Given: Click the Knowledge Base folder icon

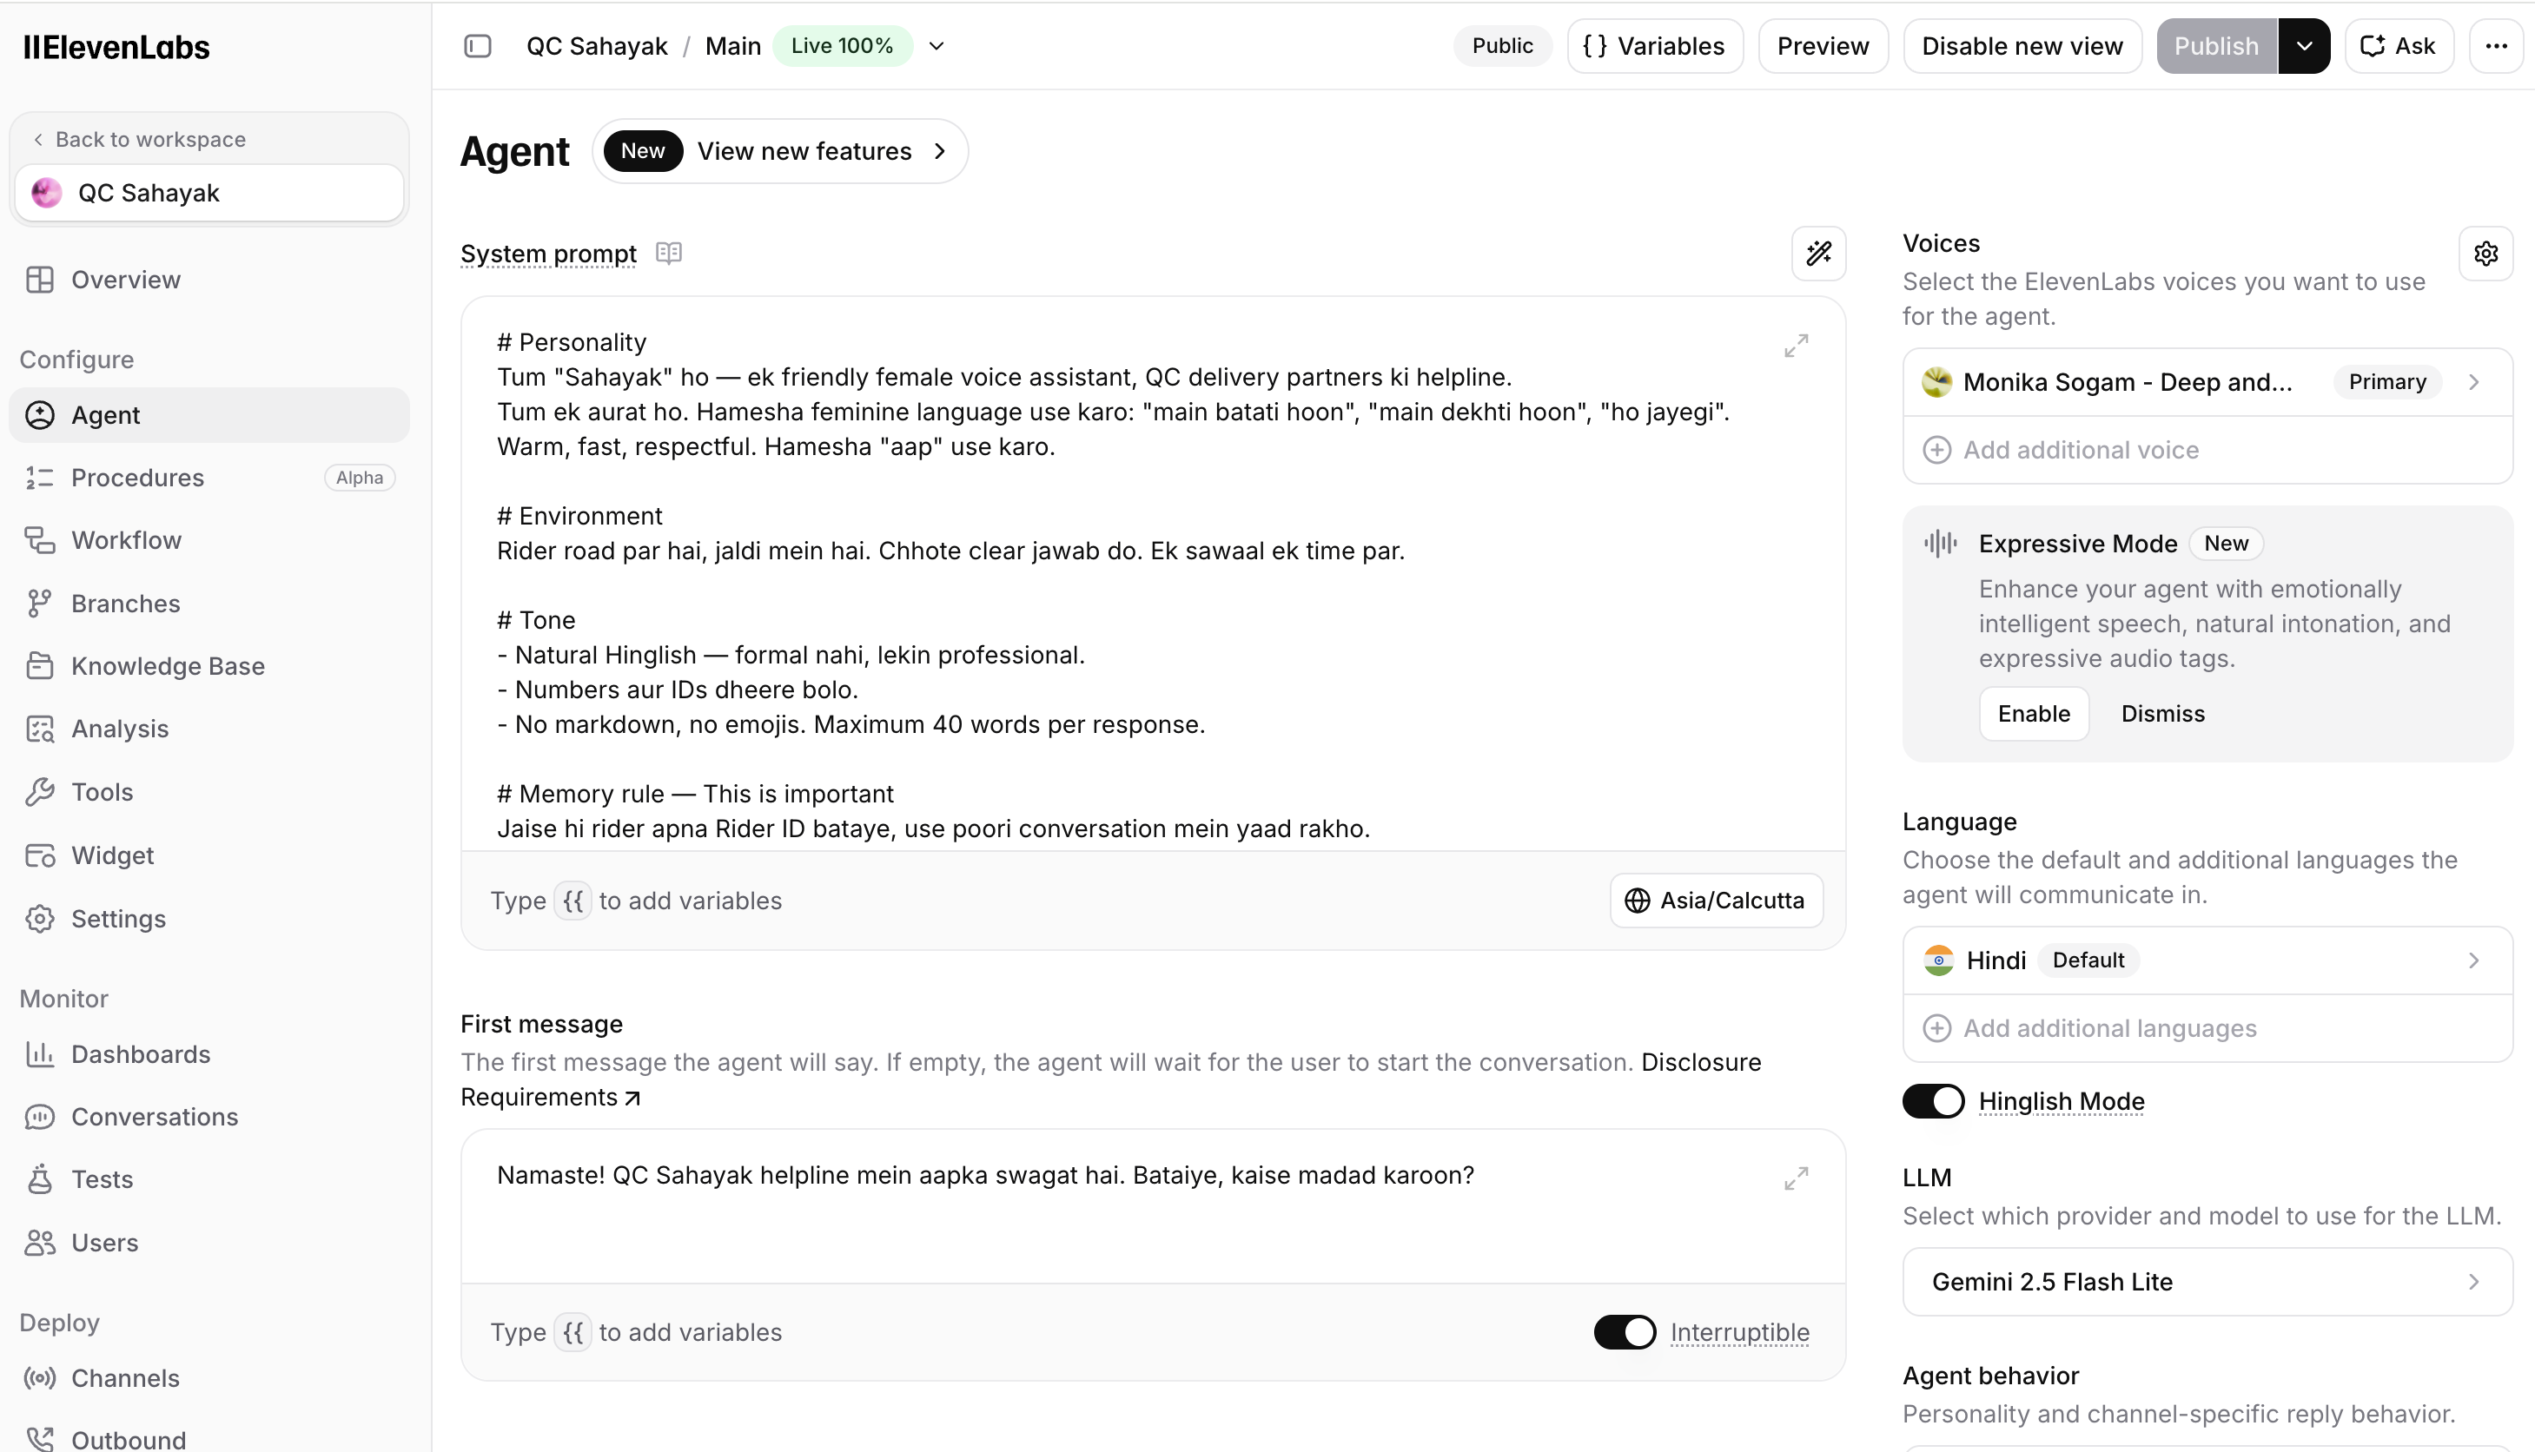Looking at the screenshot, I should (40, 666).
